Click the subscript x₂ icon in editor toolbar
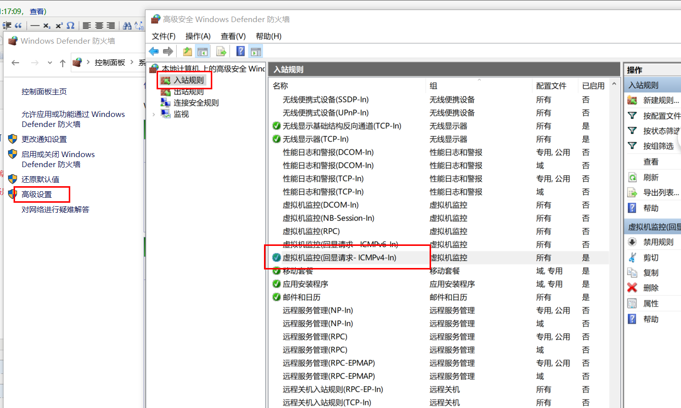Image resolution: width=681 pixels, height=408 pixels. coord(47,25)
